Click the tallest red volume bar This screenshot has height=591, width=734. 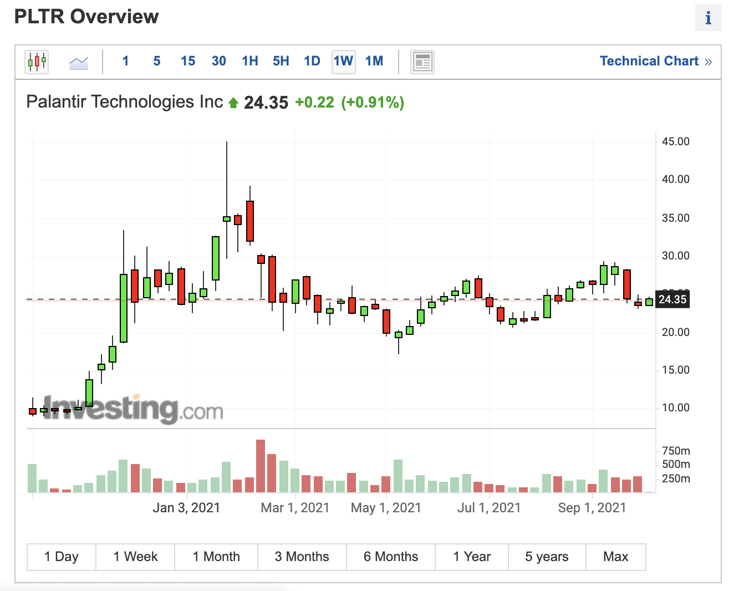[x=261, y=466]
